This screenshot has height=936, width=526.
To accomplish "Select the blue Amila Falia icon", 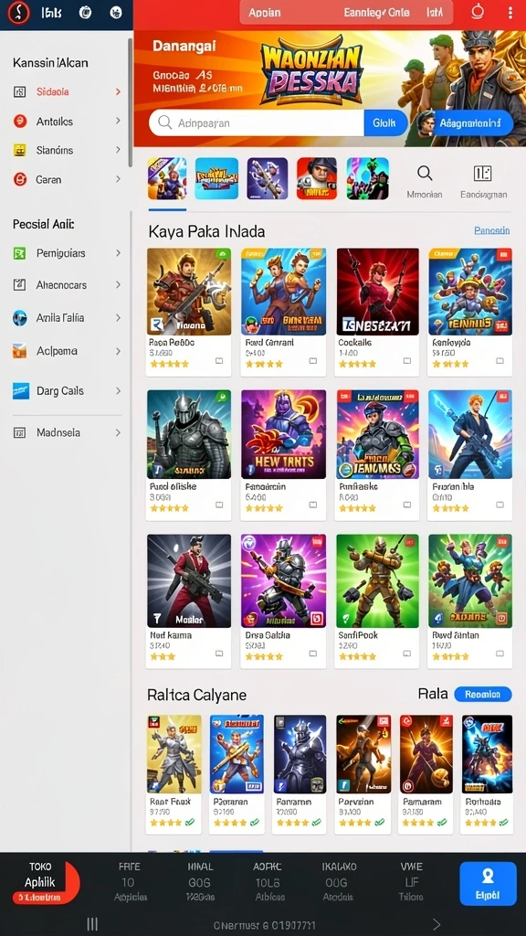I will click(x=20, y=317).
